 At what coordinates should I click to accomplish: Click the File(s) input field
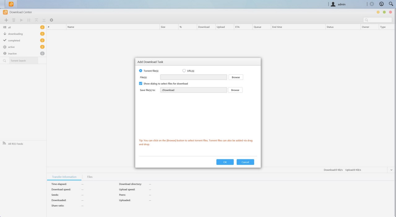194,77
